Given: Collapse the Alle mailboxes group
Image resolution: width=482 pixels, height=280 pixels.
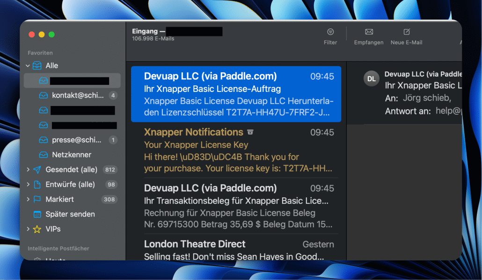Looking at the screenshot, I should (x=28, y=66).
